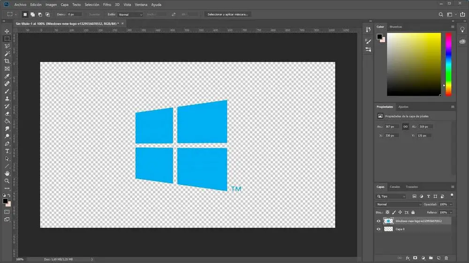The width and height of the screenshot is (469, 263).
Task: Select the Zoom tool in toolbox
Action: (7, 181)
